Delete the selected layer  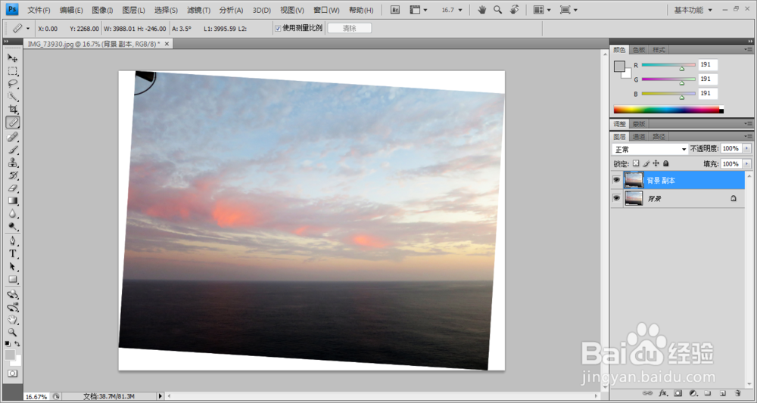(x=737, y=393)
